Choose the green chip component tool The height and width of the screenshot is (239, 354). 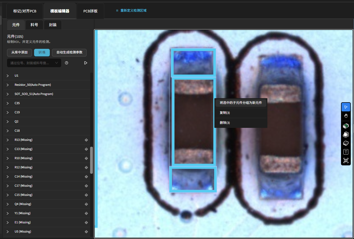(346, 126)
